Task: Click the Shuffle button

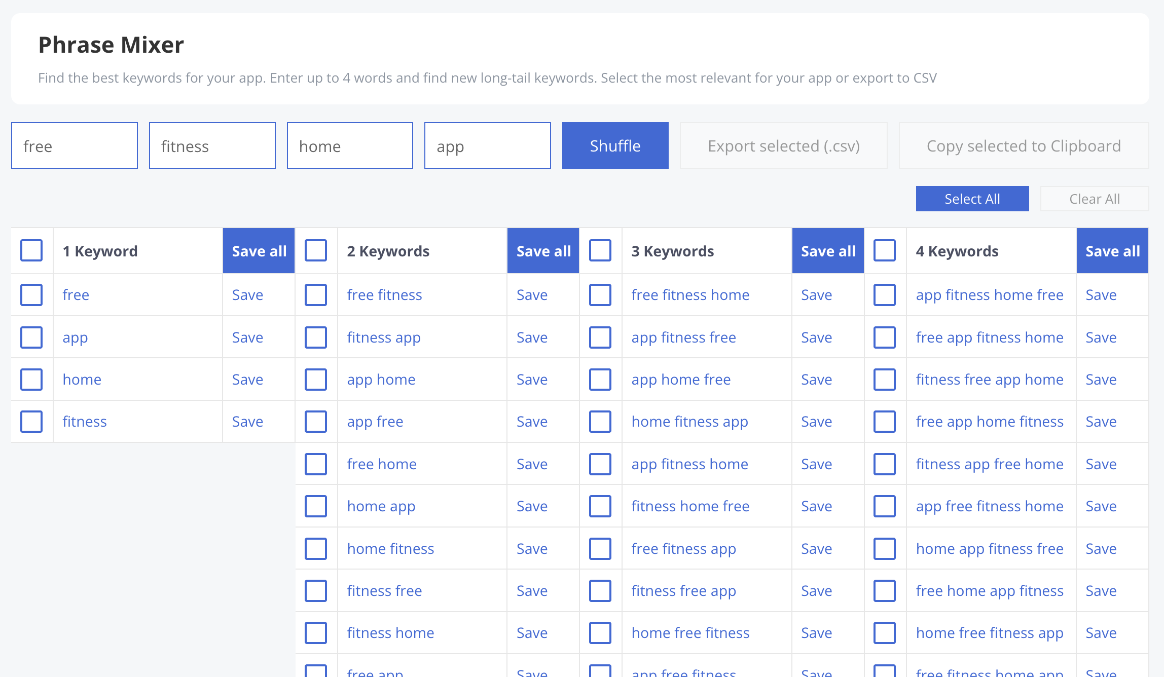Action: [615, 146]
